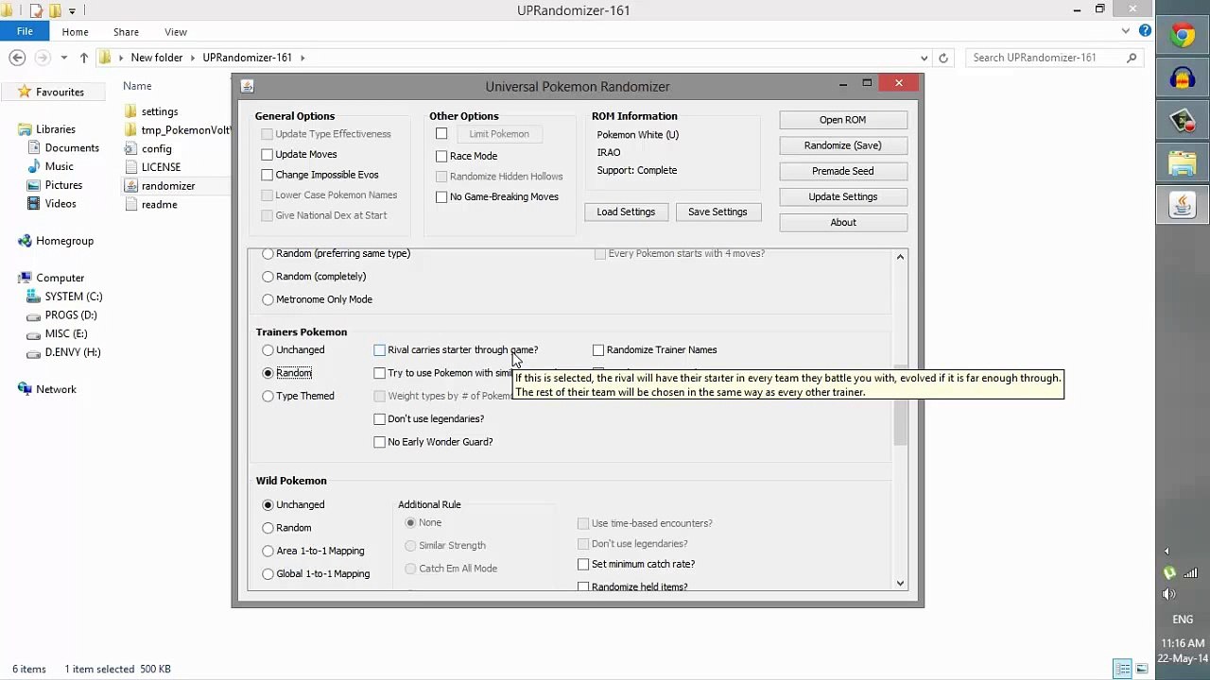The width and height of the screenshot is (1210, 680).
Task: Open the screen recorder taskbar app
Action: point(1183,121)
